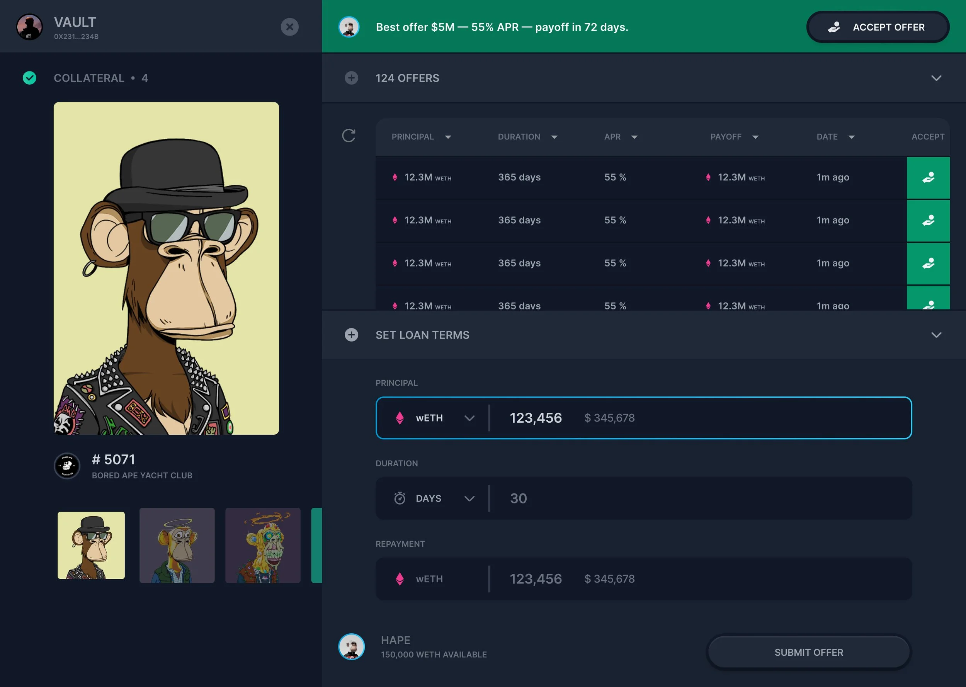Accept the first offer row's green hand icon
The width and height of the screenshot is (966, 687).
[x=928, y=178]
